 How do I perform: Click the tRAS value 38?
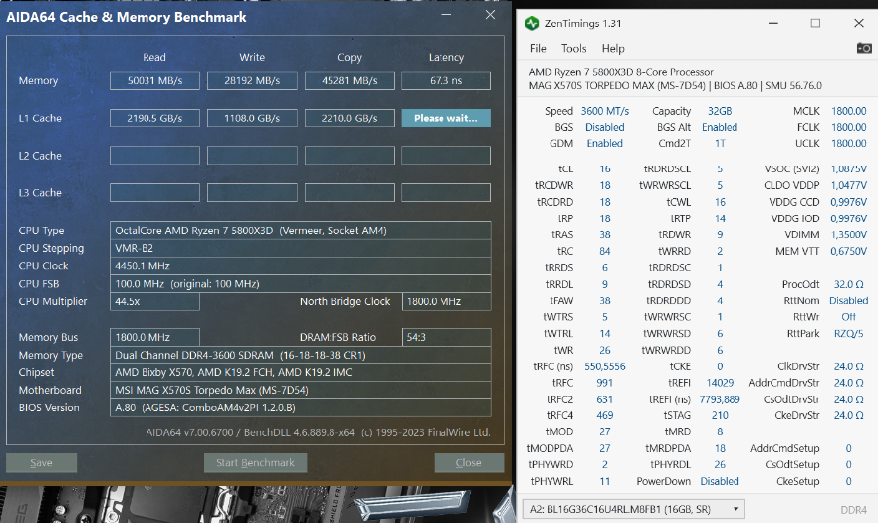coord(604,235)
